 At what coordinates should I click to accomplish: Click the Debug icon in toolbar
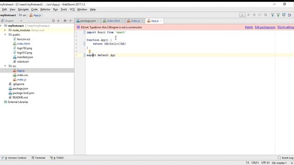254,15
